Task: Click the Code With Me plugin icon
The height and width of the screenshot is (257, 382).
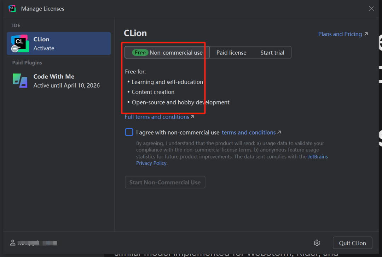Action: [20, 80]
